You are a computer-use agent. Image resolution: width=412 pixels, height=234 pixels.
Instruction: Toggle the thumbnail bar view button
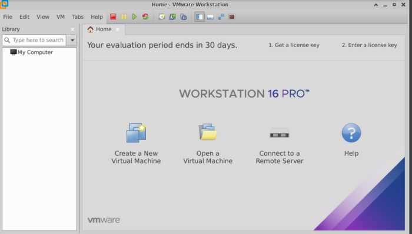click(x=210, y=17)
